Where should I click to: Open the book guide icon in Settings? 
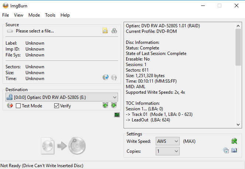pos(234,150)
